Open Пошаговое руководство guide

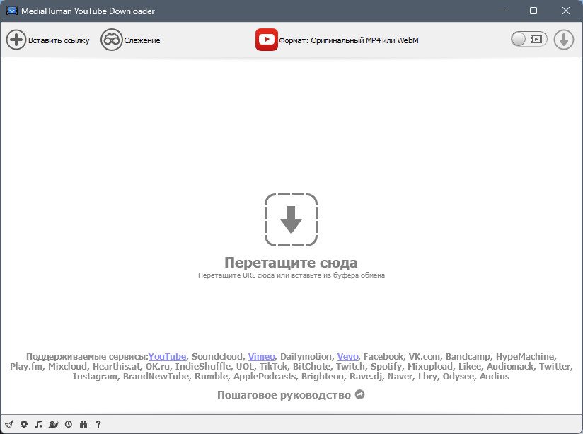click(284, 395)
